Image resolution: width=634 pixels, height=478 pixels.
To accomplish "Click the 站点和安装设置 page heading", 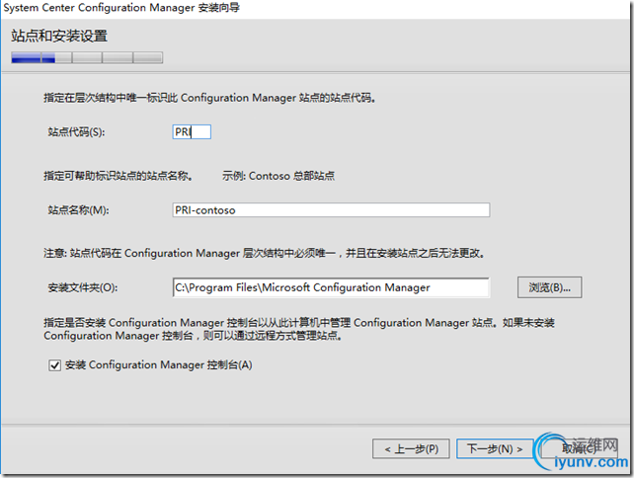I will click(x=59, y=36).
